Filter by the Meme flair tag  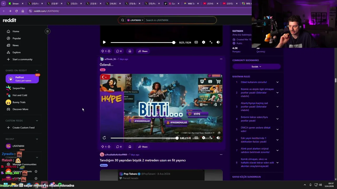(104, 165)
